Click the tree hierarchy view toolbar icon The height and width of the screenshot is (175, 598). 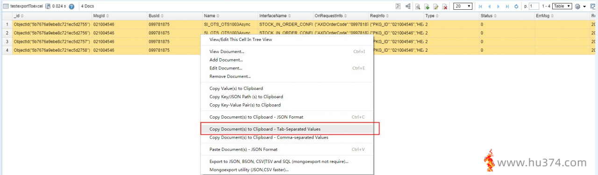point(408,7)
